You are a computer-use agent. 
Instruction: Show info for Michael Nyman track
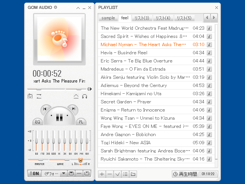point(209,45)
